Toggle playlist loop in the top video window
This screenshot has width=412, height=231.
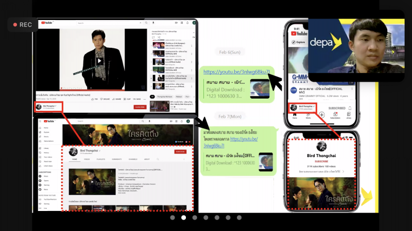click(x=153, y=37)
